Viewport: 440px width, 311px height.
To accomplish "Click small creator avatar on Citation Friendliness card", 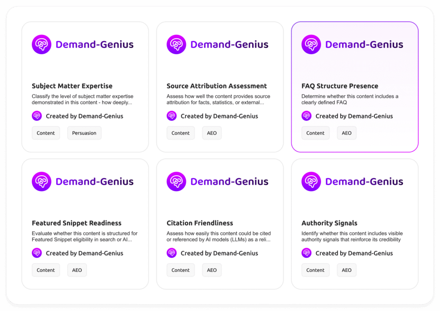I will (x=171, y=253).
